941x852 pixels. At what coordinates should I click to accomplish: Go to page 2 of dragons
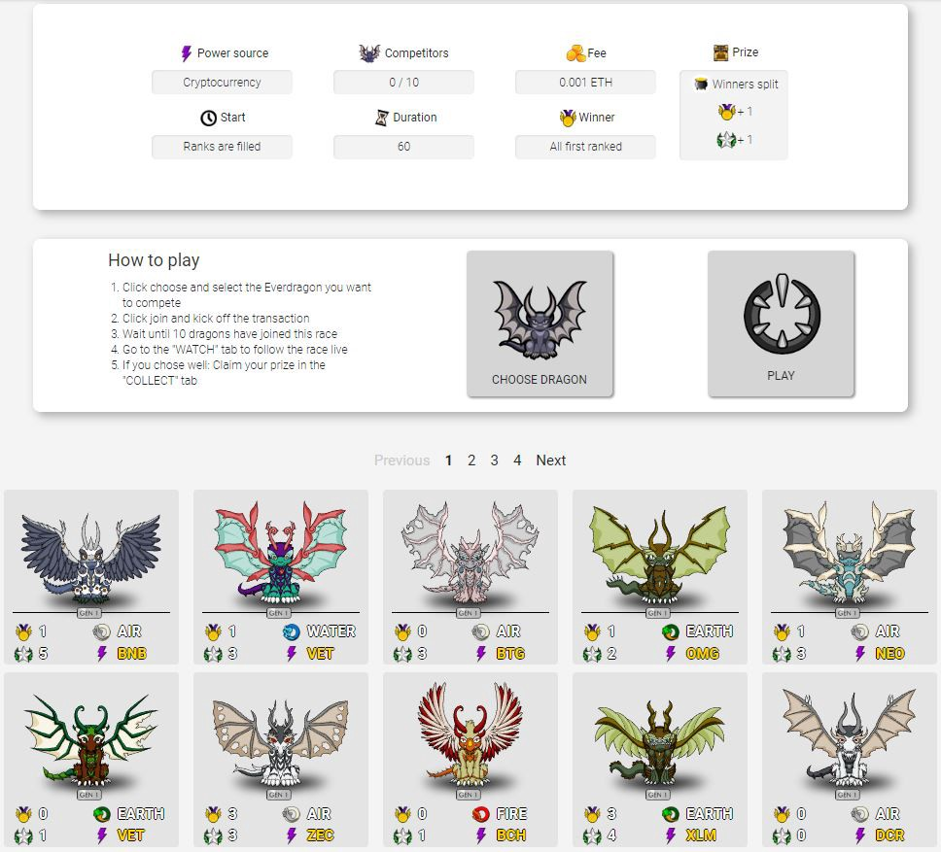point(471,460)
